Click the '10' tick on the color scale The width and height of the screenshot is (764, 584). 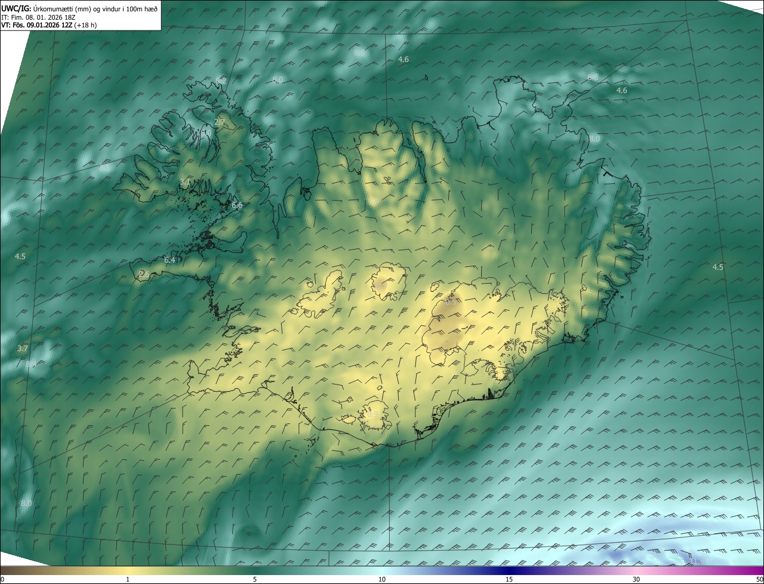[382, 580]
